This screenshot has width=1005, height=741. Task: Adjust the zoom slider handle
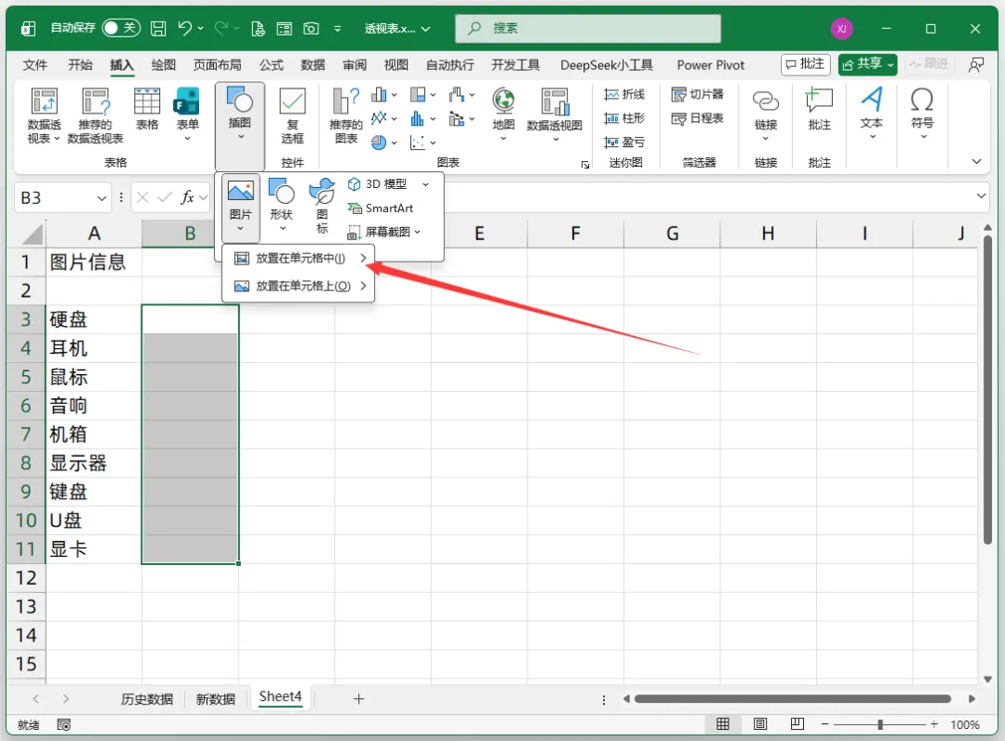880,724
